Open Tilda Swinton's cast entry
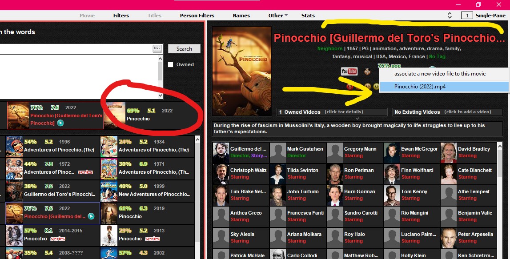Viewport: 510px width, 259px height. (x=297, y=174)
